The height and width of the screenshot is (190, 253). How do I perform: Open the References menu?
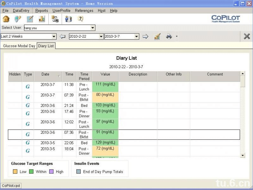[x=84, y=11]
